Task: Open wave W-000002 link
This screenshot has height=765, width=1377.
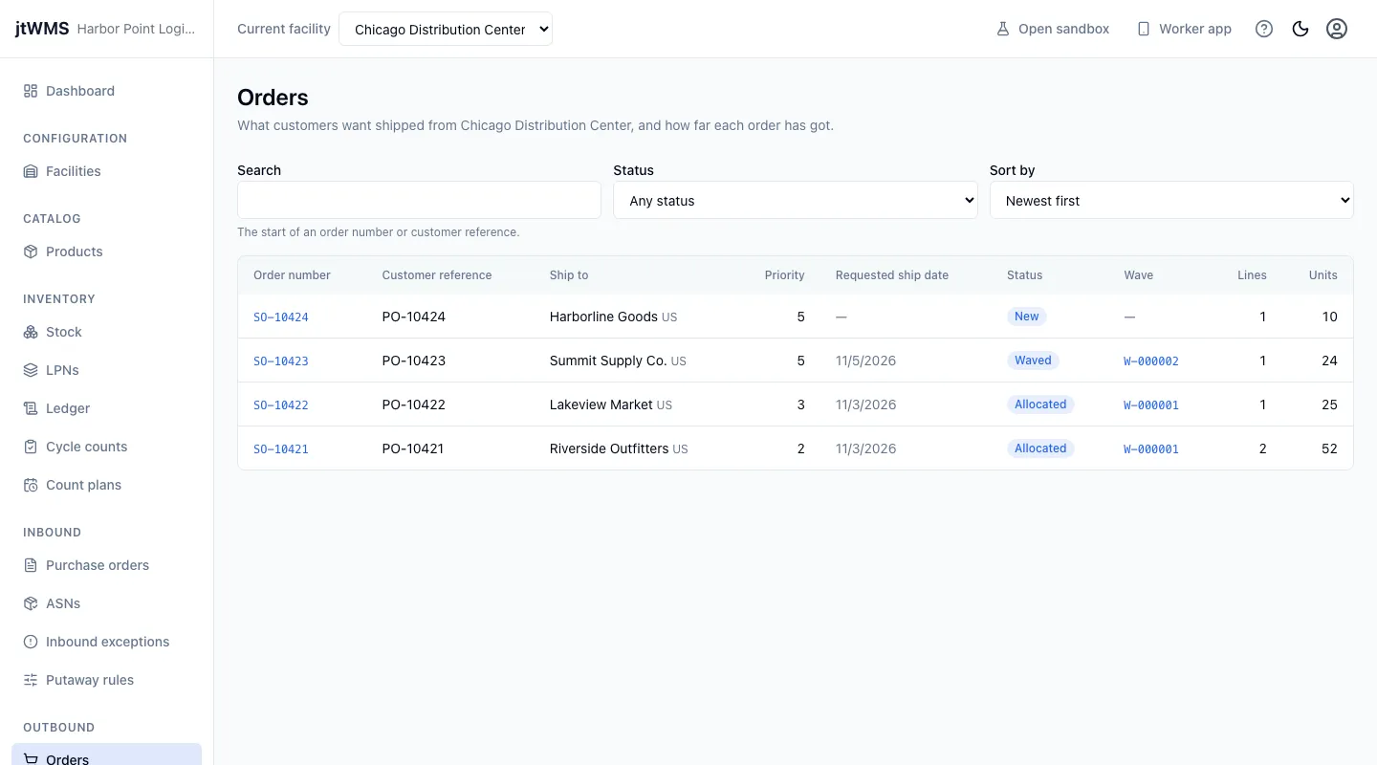Action: (x=1151, y=361)
